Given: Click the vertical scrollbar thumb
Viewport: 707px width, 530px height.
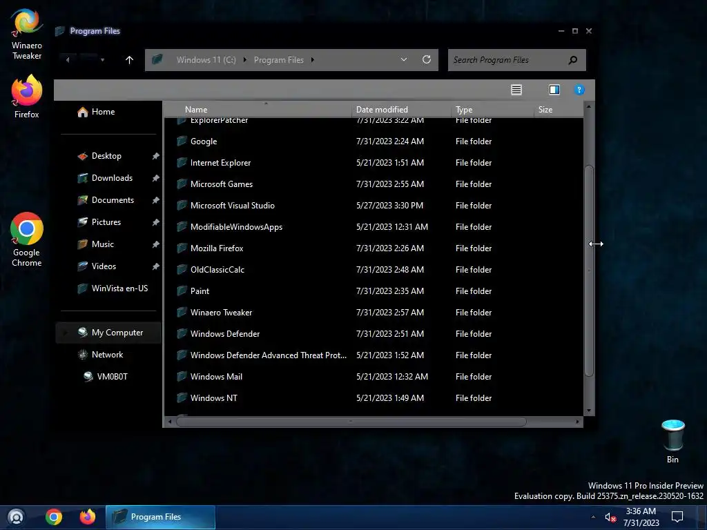Looking at the screenshot, I should [589, 271].
